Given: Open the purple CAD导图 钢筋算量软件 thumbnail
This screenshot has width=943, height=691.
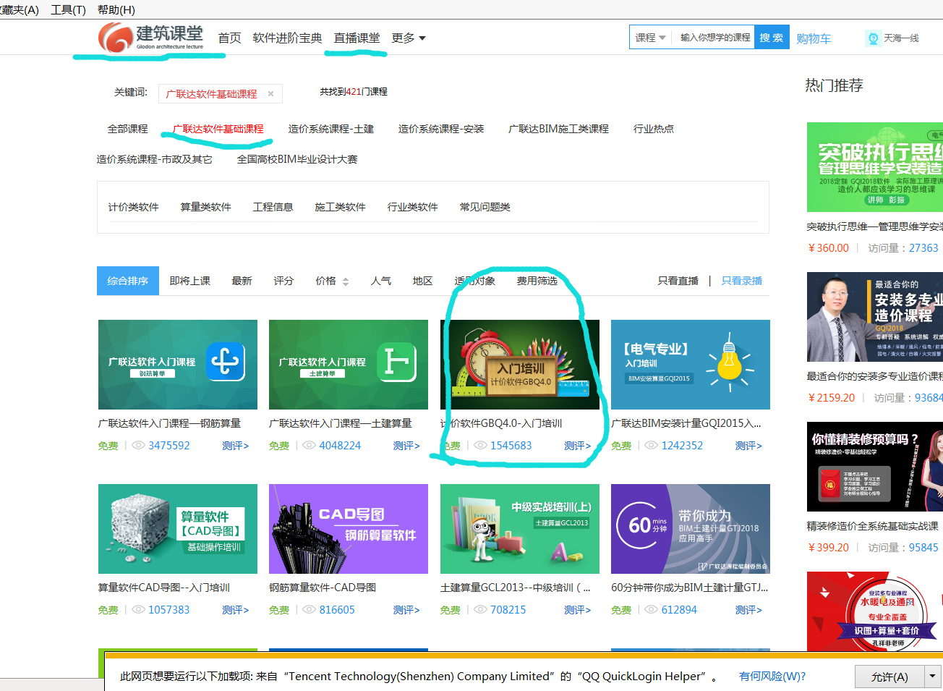Looking at the screenshot, I should (349, 529).
